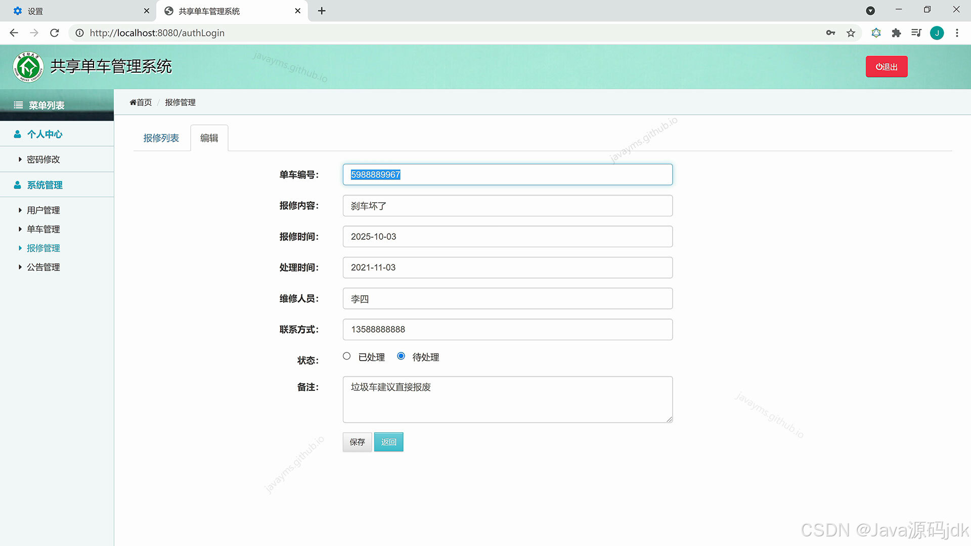Image resolution: width=971 pixels, height=546 pixels.
Task: Open saved passwords key icon
Action: [x=830, y=33]
